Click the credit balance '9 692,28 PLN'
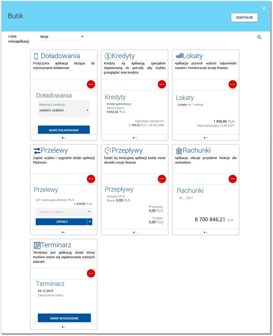 click(116, 112)
